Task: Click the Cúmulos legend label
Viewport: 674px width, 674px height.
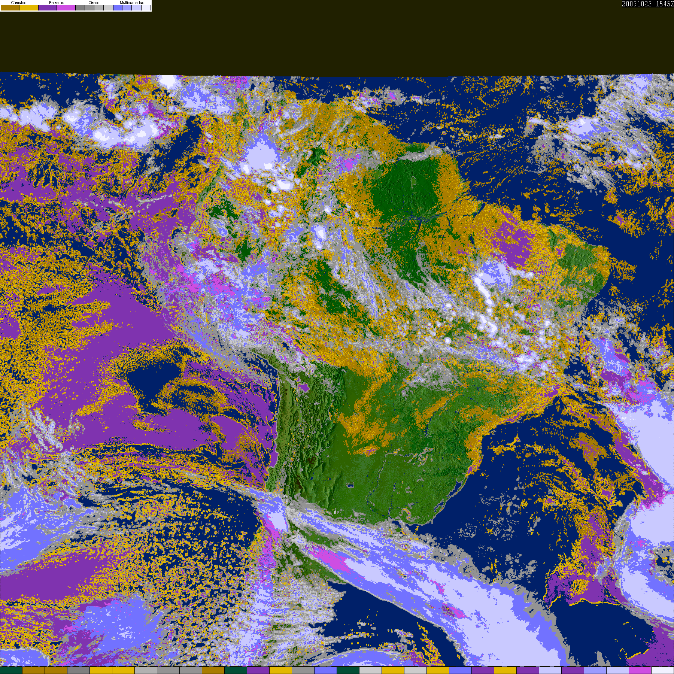Action: pos(19,3)
